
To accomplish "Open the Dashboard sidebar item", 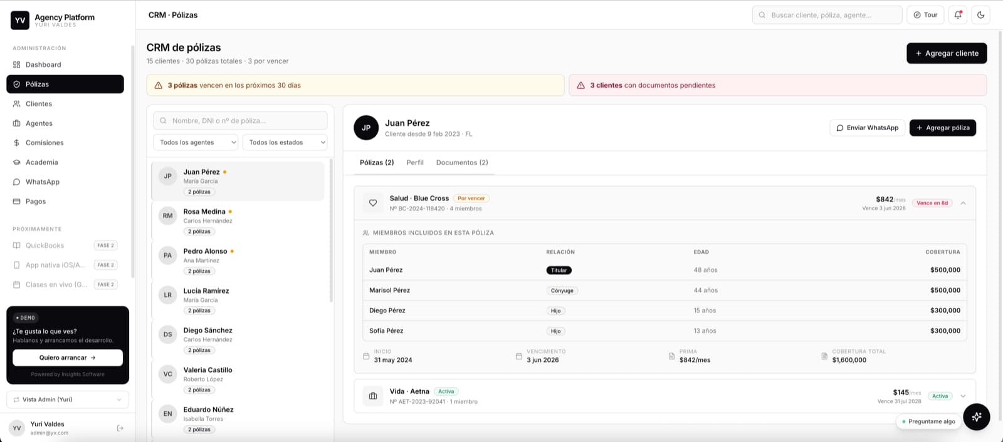I will 65,64.
